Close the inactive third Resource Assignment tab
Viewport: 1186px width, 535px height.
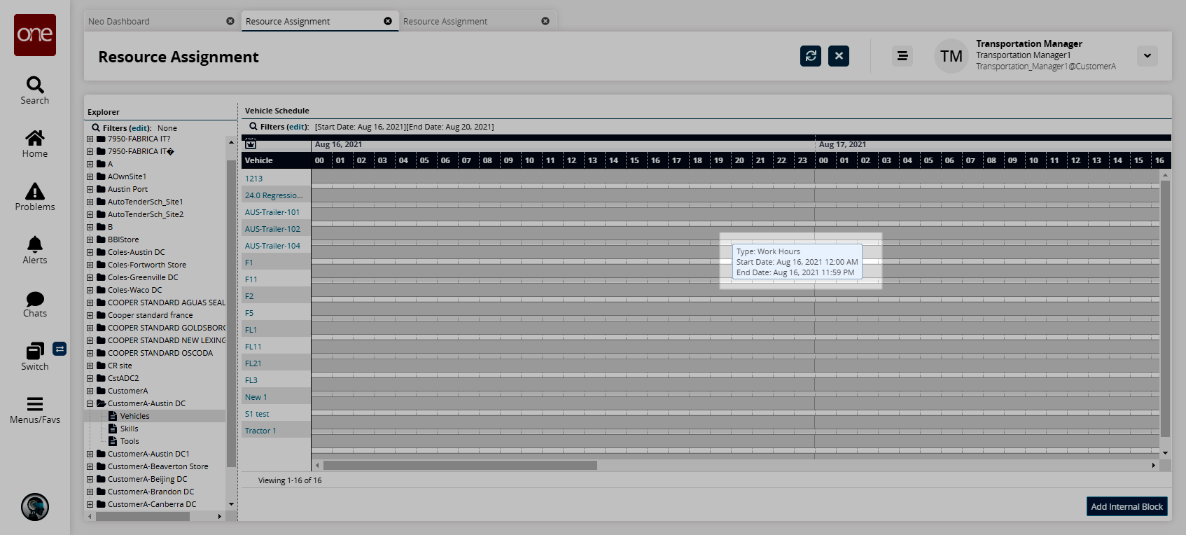point(545,21)
